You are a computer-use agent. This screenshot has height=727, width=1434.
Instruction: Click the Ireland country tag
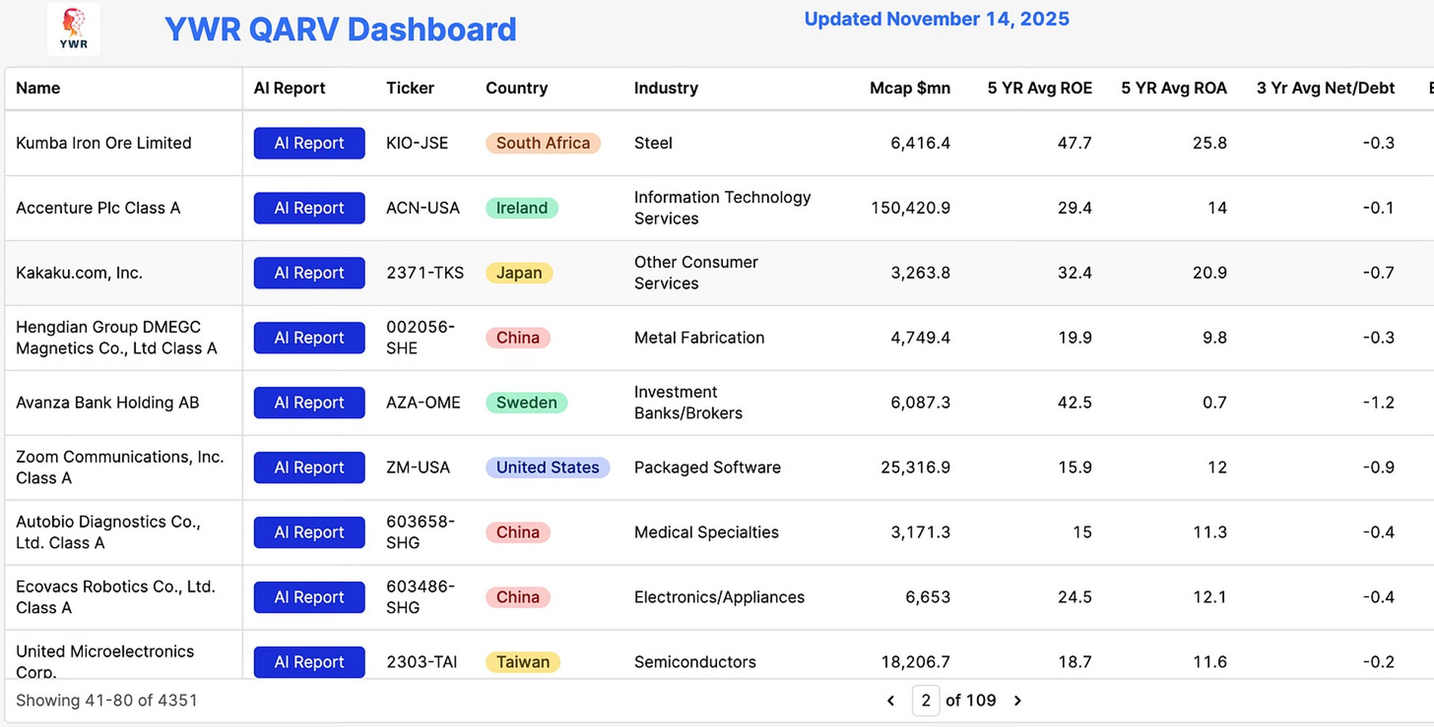pyautogui.click(x=522, y=208)
